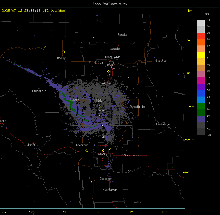Click the yellow swatch below 54 dBZ
Screen dimensions: 220x215
click(201, 55)
